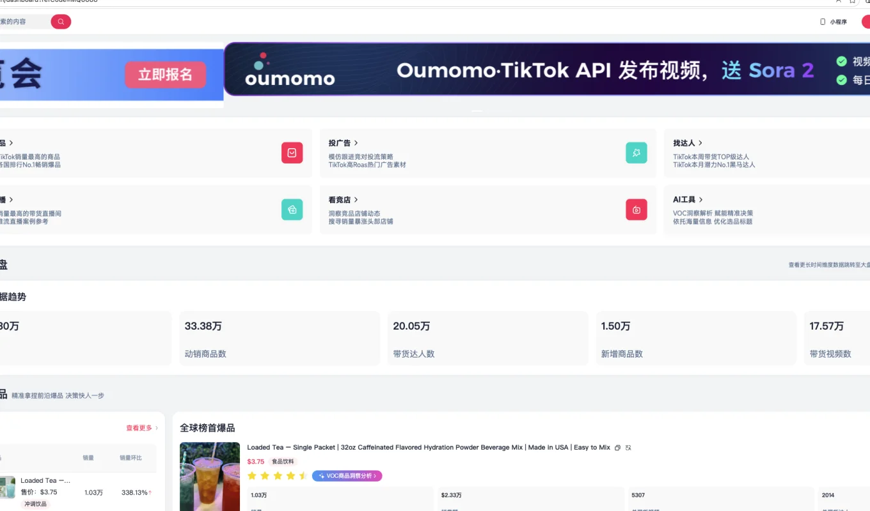Click the teal 投广告 ad icon
The width and height of the screenshot is (870, 511).
pyautogui.click(x=636, y=153)
